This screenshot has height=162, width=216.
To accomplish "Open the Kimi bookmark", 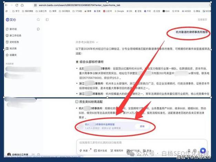I will coord(166,11).
